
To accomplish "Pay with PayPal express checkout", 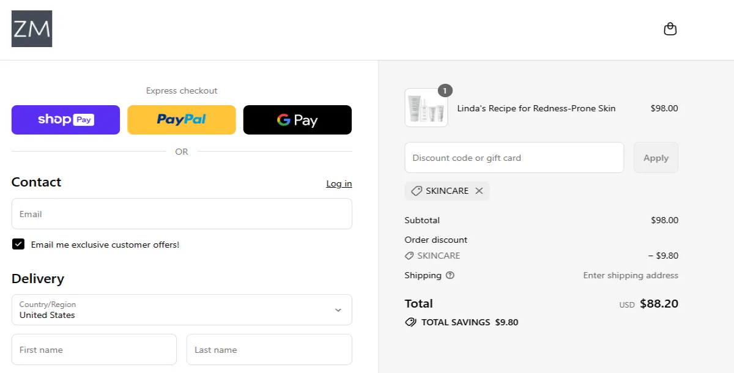I will (x=181, y=120).
